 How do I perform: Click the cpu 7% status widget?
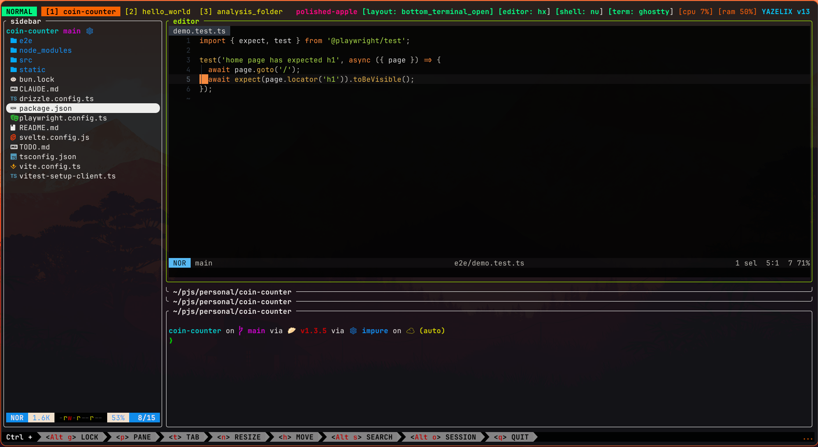[695, 12]
